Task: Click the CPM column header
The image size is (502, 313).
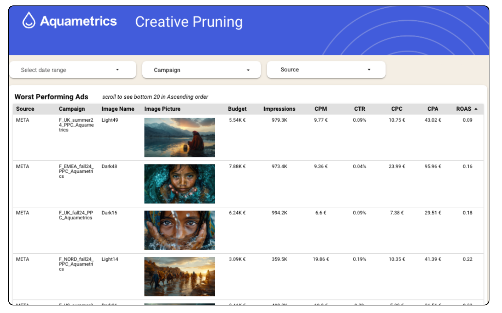Action: [320, 109]
